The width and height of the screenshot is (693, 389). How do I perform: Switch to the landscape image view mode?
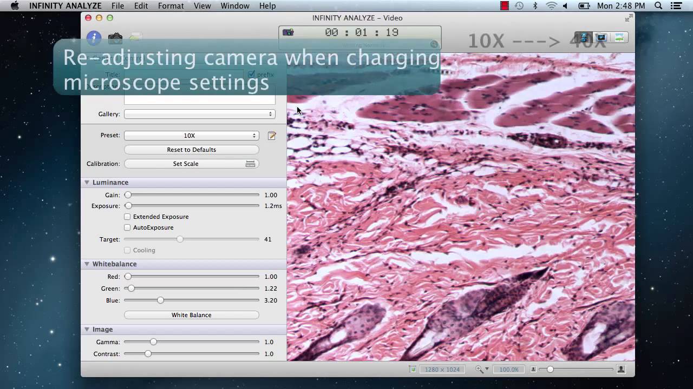click(619, 37)
